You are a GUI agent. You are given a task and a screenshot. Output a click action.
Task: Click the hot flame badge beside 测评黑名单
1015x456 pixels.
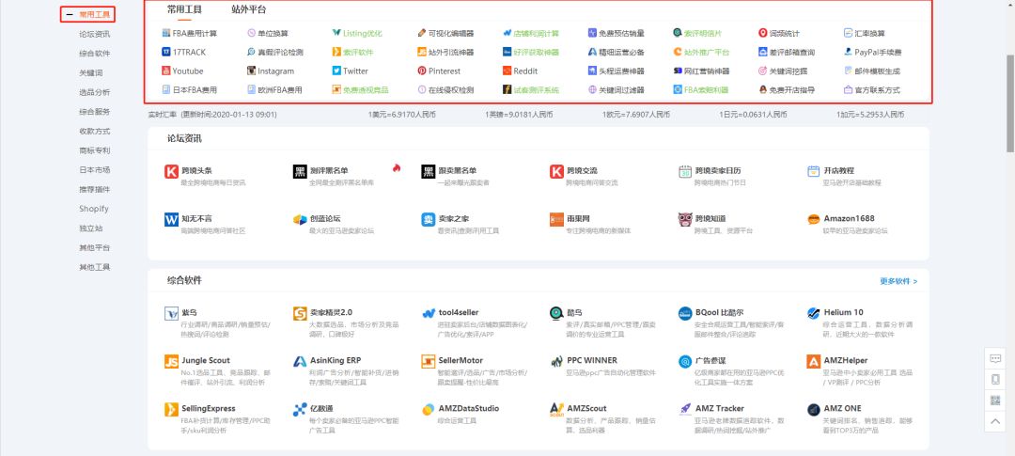(x=397, y=167)
